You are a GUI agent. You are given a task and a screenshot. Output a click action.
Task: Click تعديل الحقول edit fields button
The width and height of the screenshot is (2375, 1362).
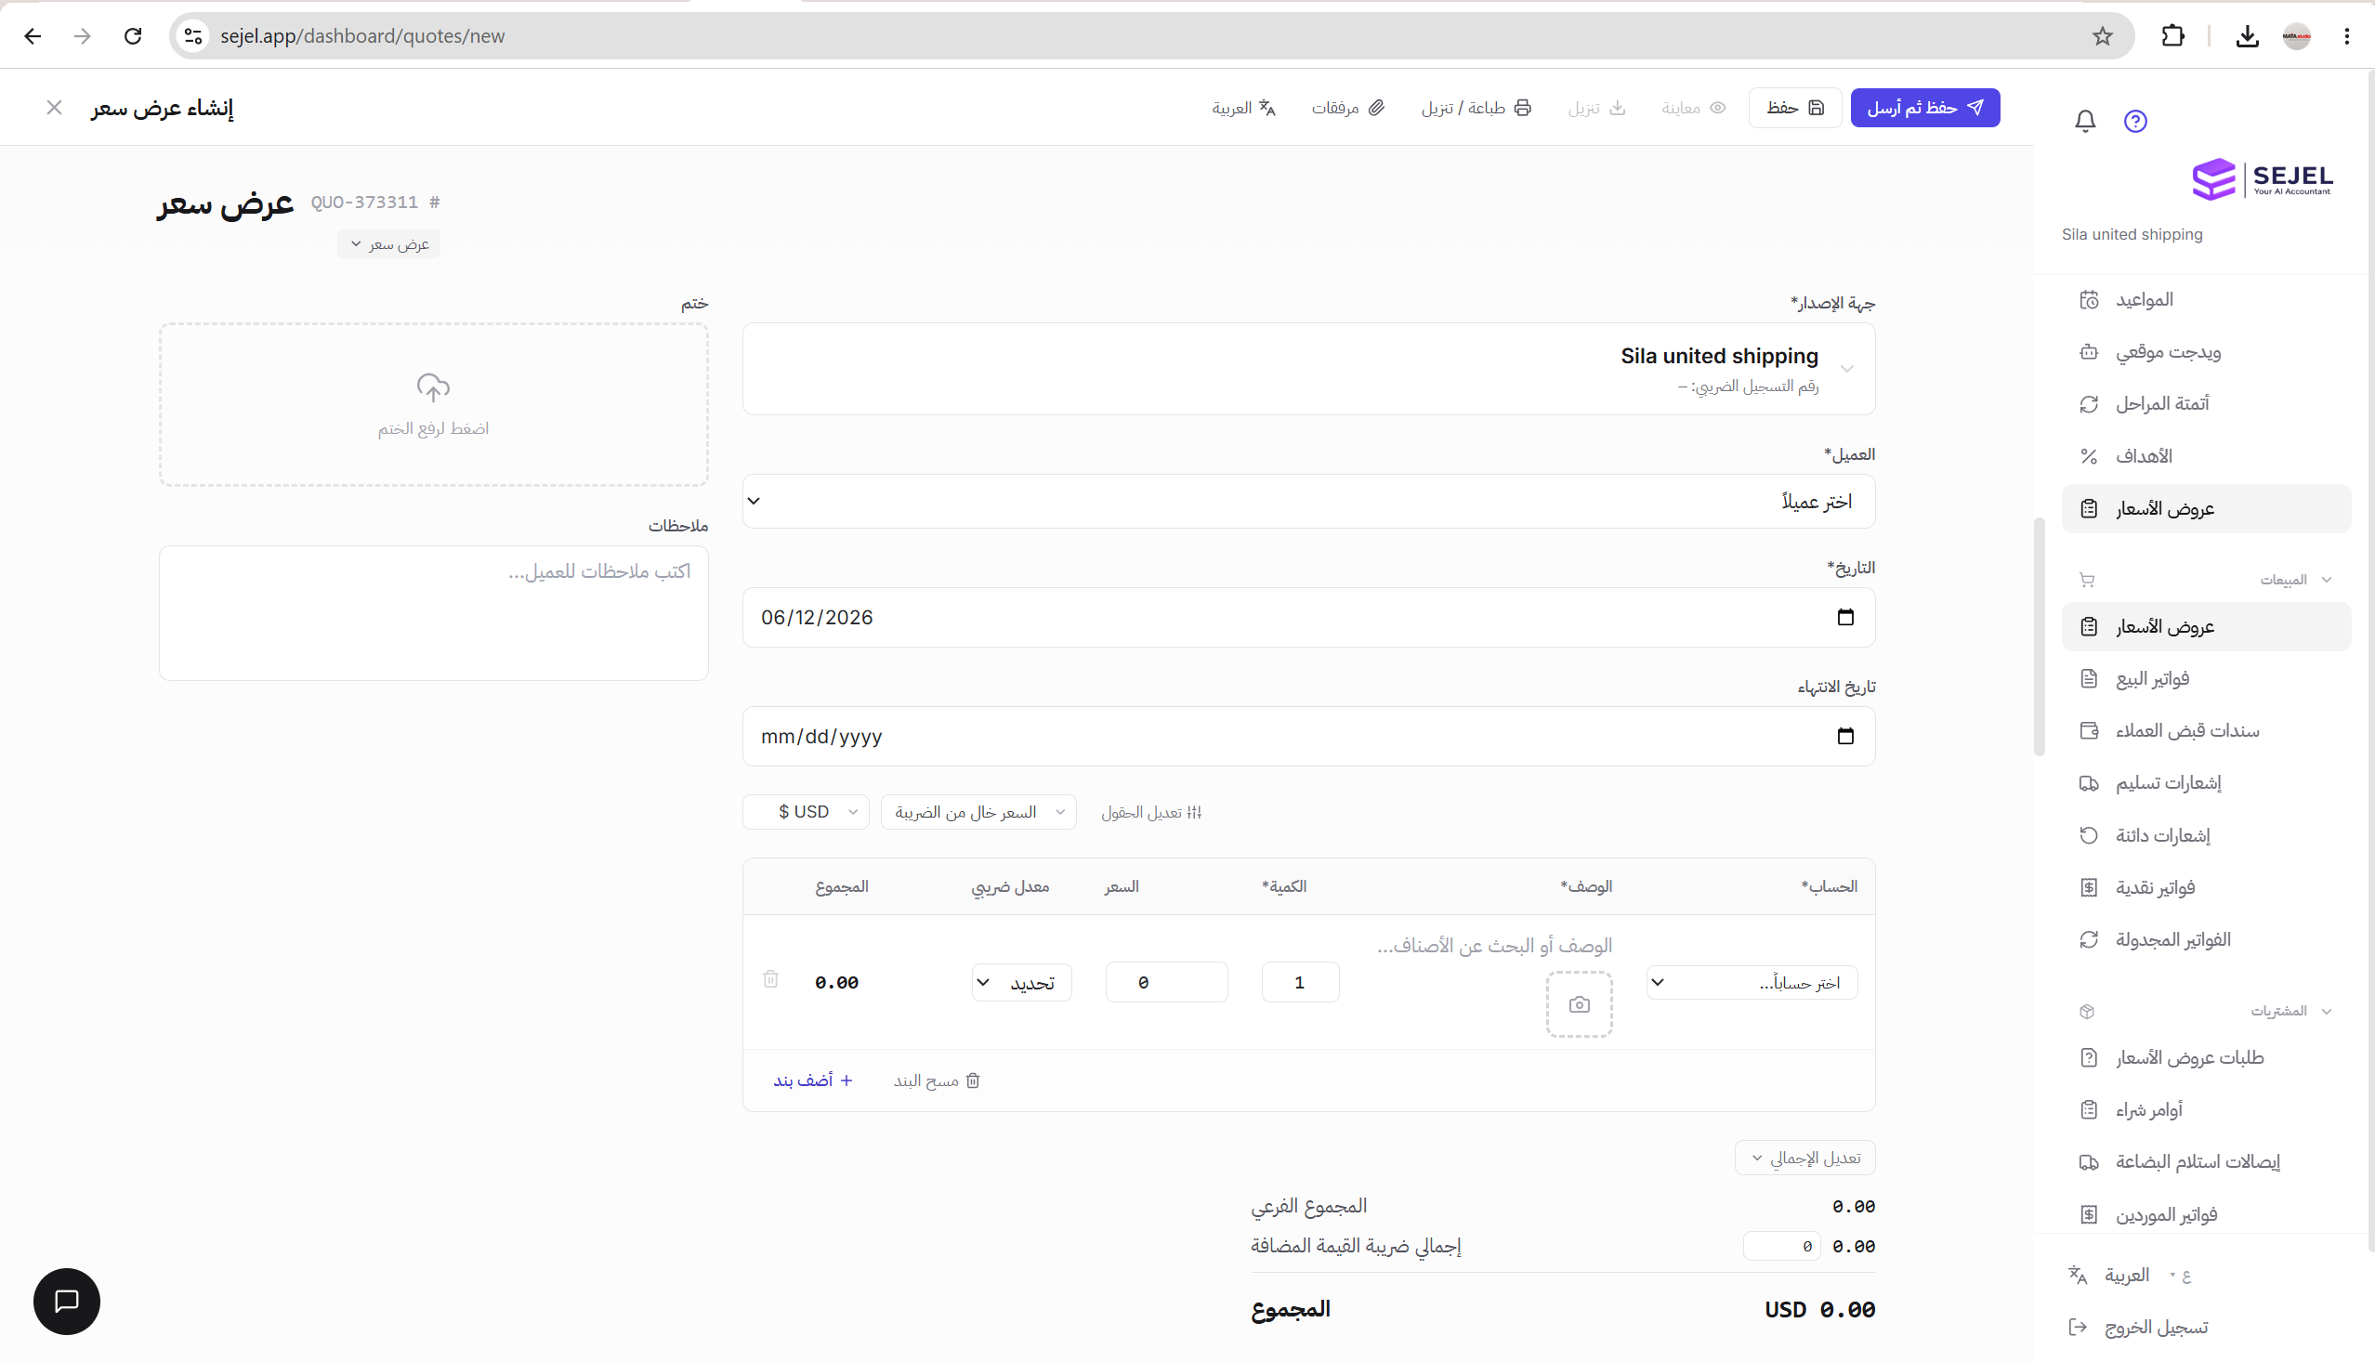[1150, 812]
